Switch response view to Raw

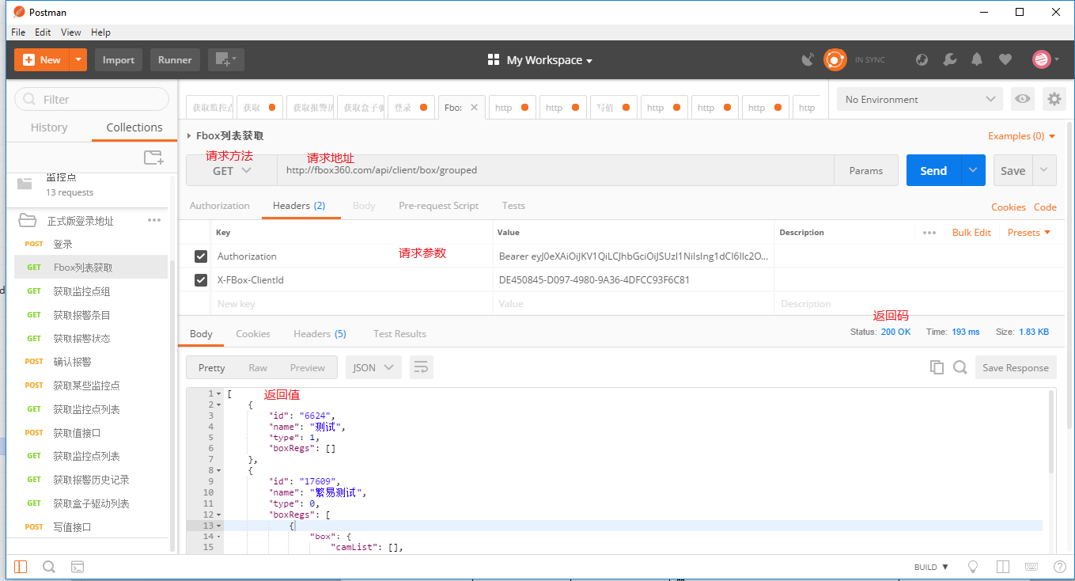[x=258, y=367]
